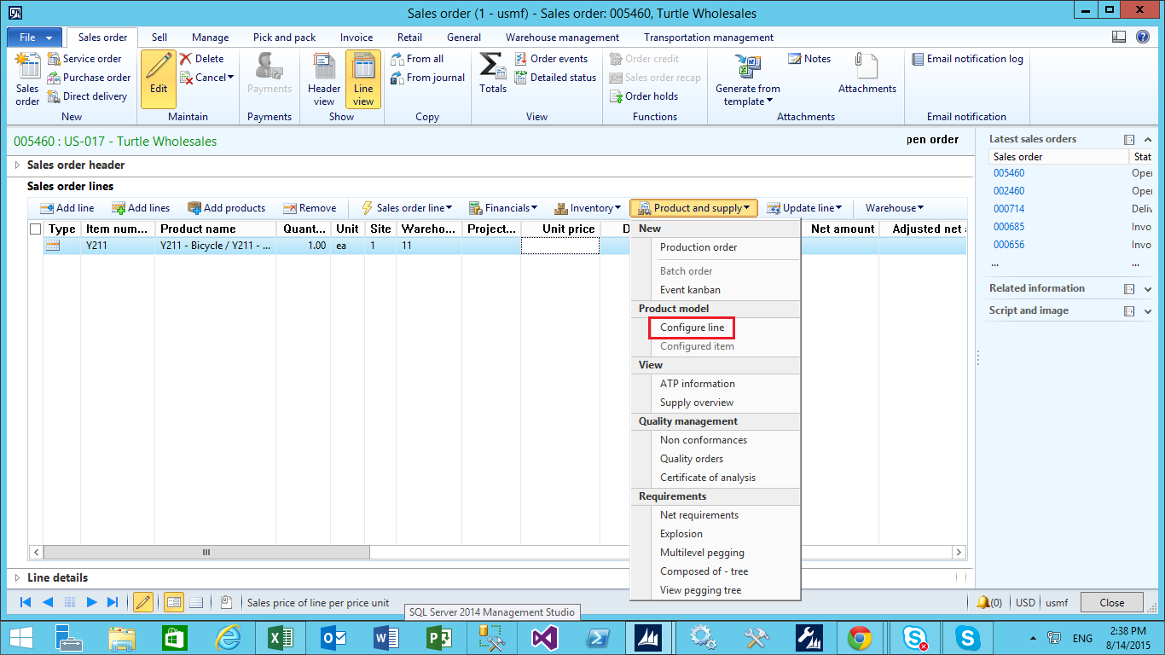The image size is (1165, 655).
Task: Open the File menu
Action: tap(35, 38)
